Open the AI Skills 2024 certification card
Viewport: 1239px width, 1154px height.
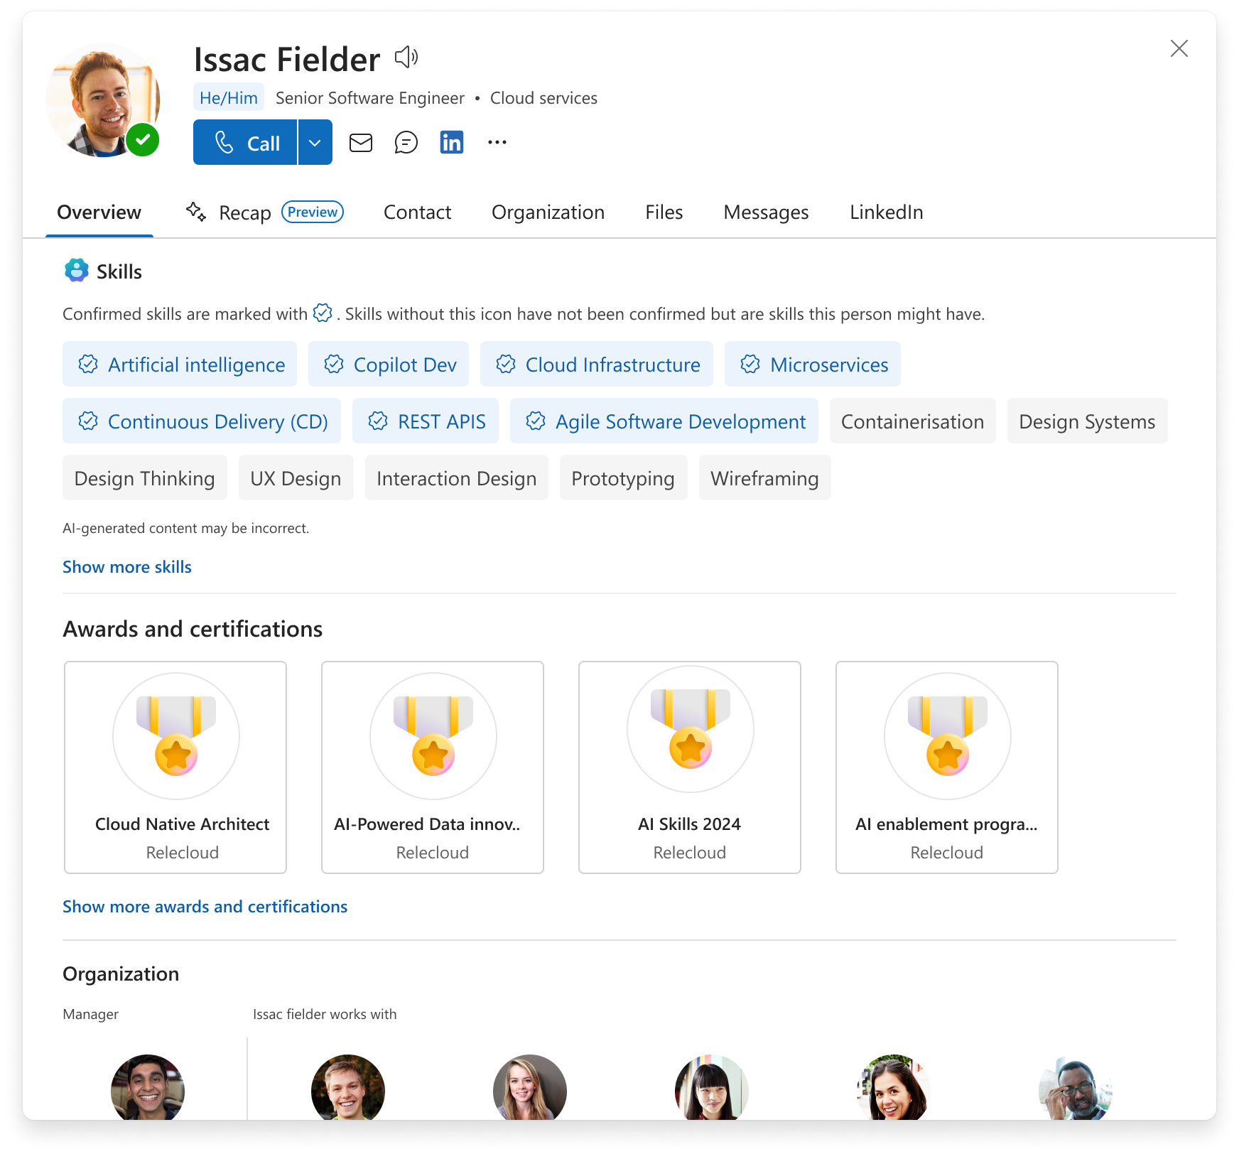[689, 767]
